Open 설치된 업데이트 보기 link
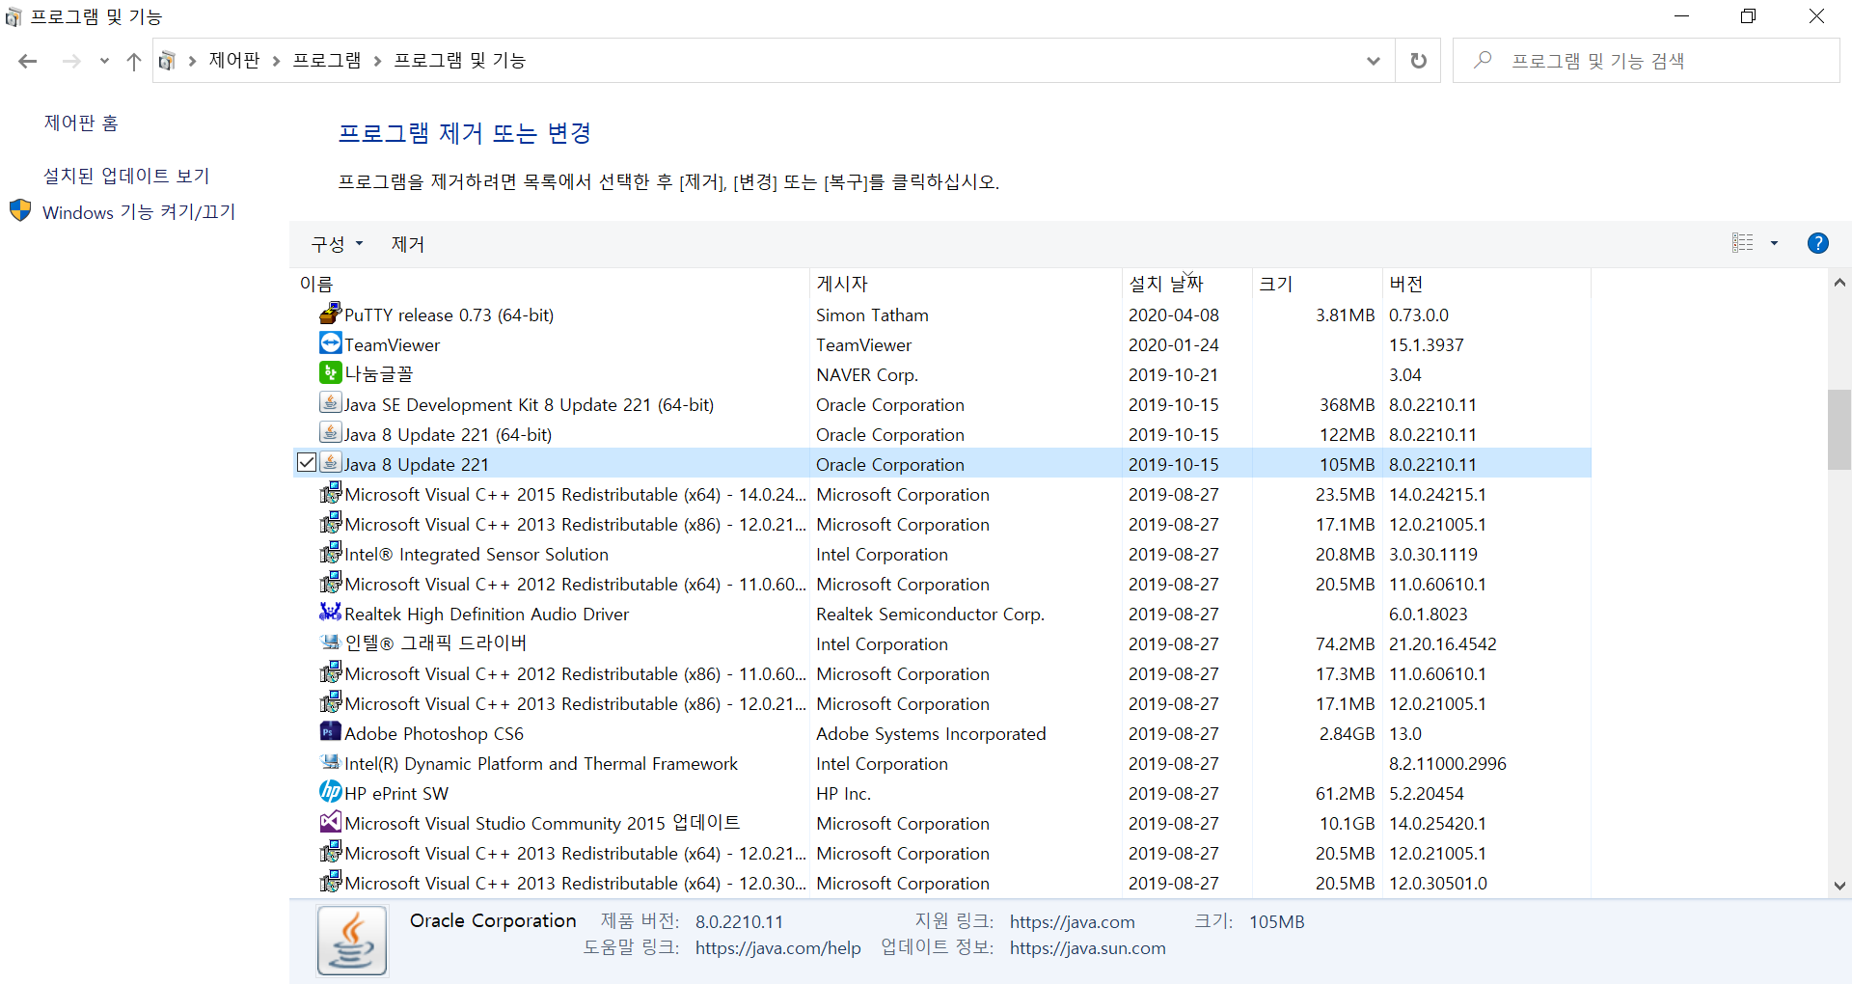1852x984 pixels. point(126,176)
